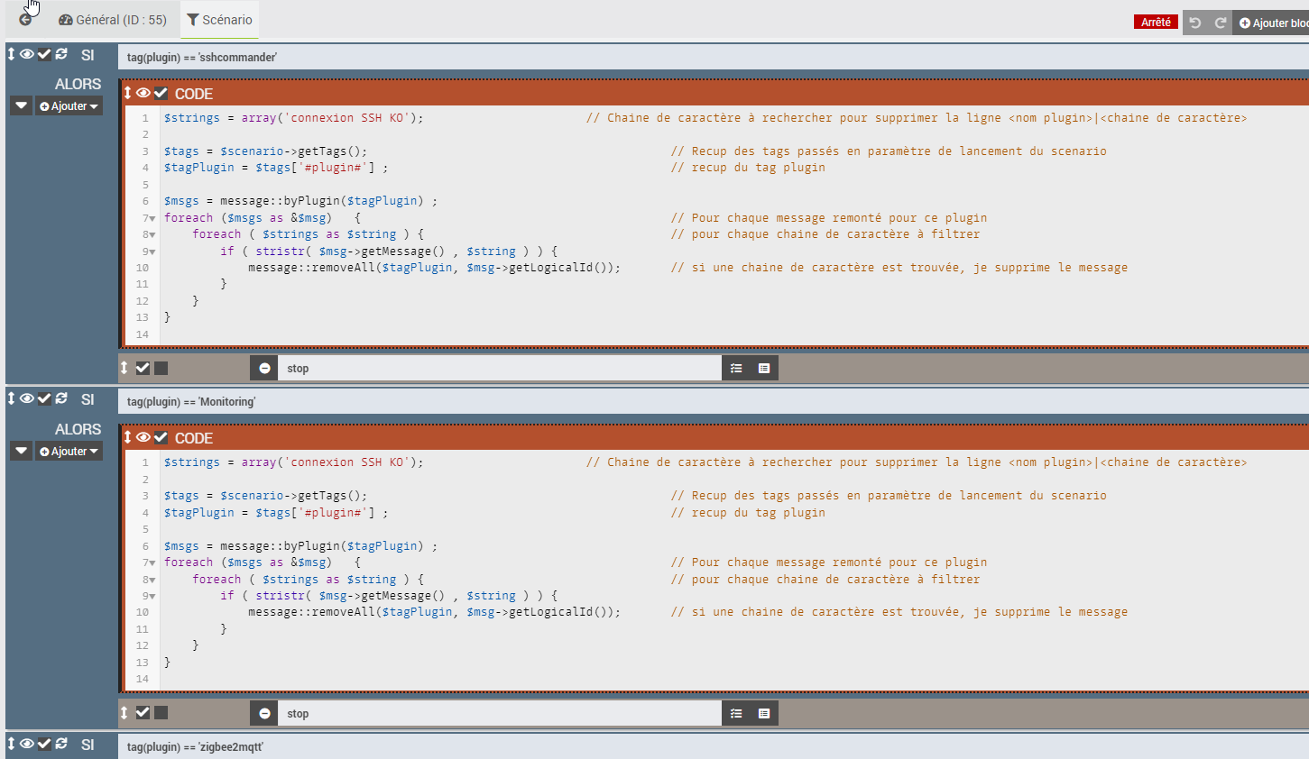Open arrow dropdown under ALORS in Monitoring block
This screenshot has height=759, width=1309.
[22, 451]
